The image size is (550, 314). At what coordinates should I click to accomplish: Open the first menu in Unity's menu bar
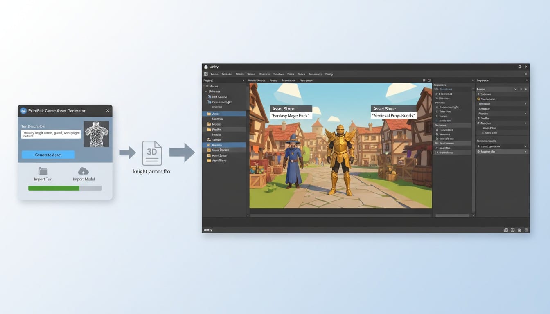pos(214,74)
